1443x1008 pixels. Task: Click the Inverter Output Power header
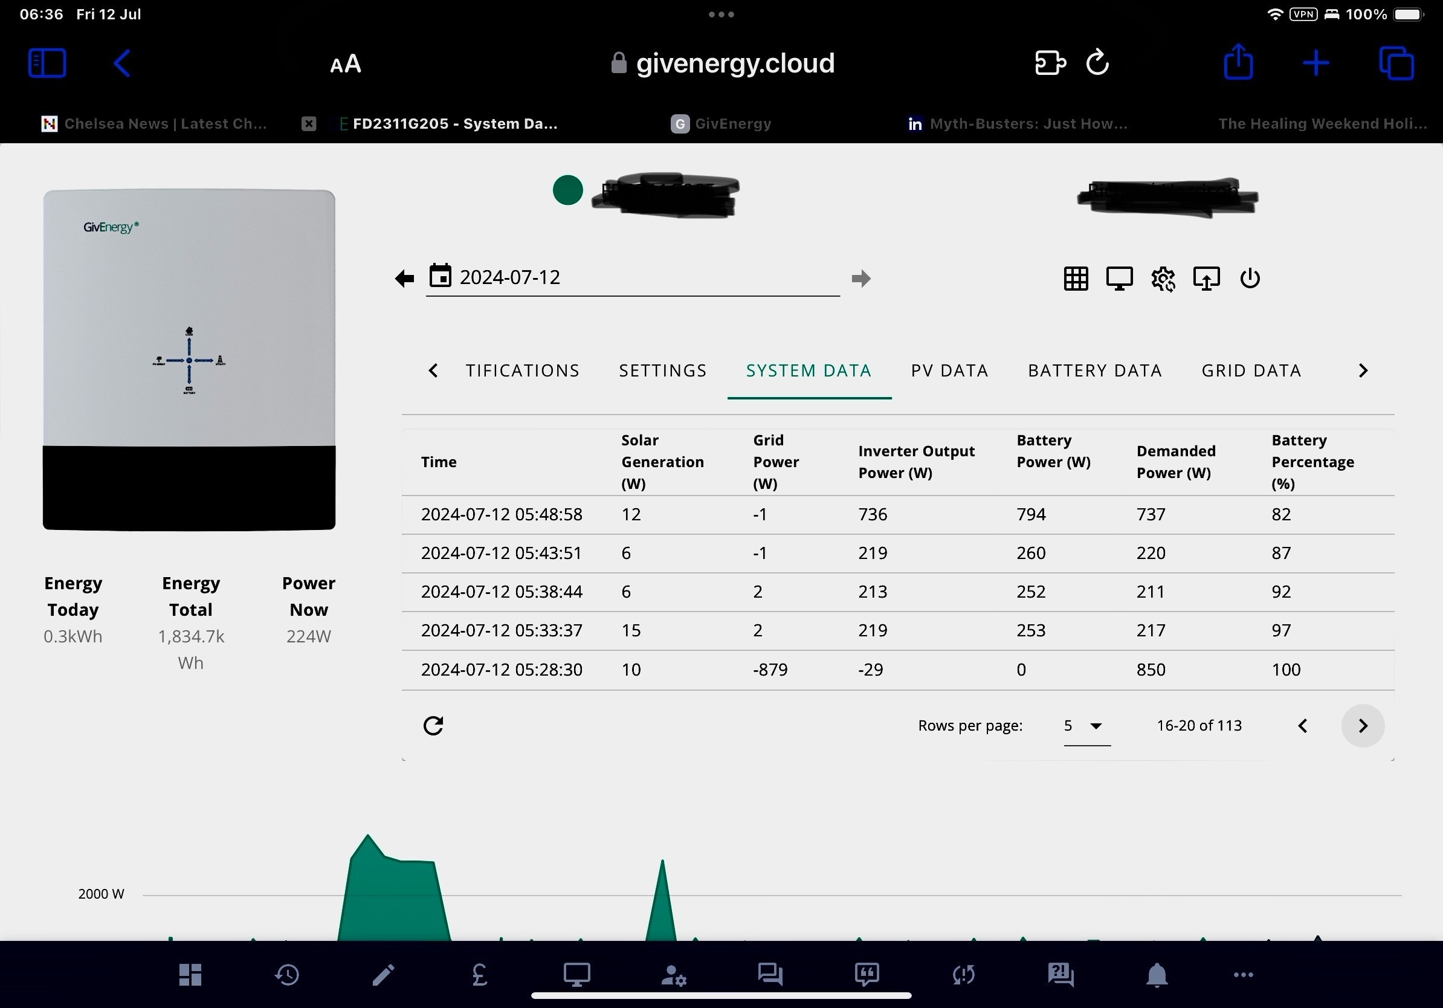pos(916,462)
